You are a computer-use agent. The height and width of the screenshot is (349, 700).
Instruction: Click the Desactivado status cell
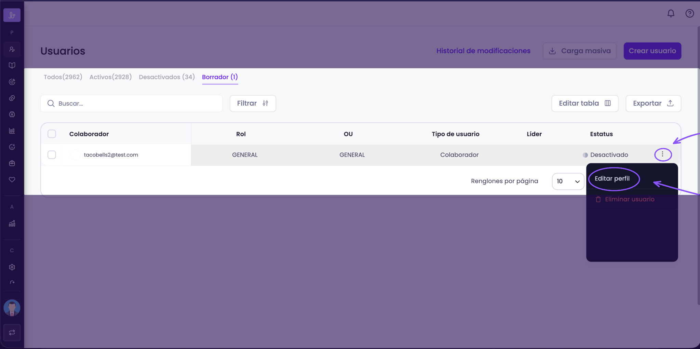click(605, 155)
